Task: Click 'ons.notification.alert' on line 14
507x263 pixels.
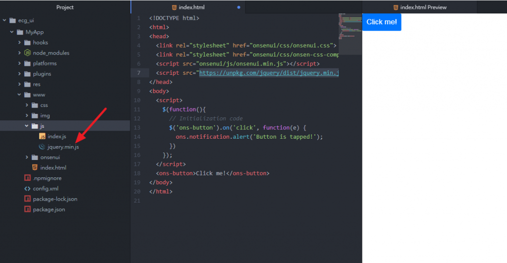Action: (x=212, y=137)
